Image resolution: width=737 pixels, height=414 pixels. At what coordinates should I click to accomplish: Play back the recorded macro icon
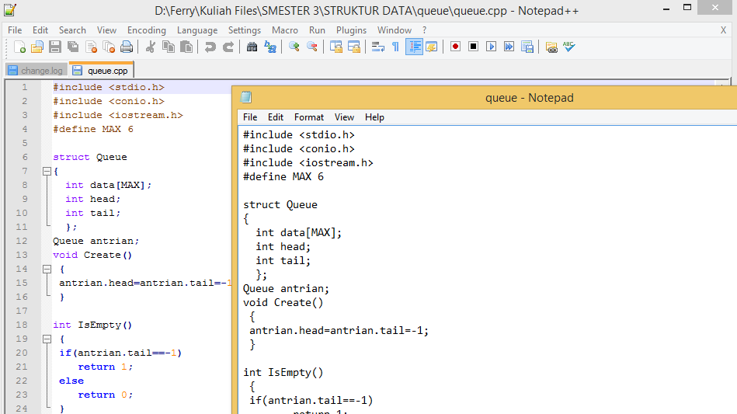point(491,47)
